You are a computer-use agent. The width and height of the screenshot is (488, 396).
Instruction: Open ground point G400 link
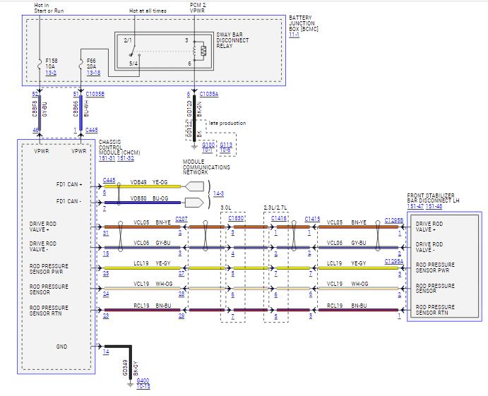click(143, 380)
